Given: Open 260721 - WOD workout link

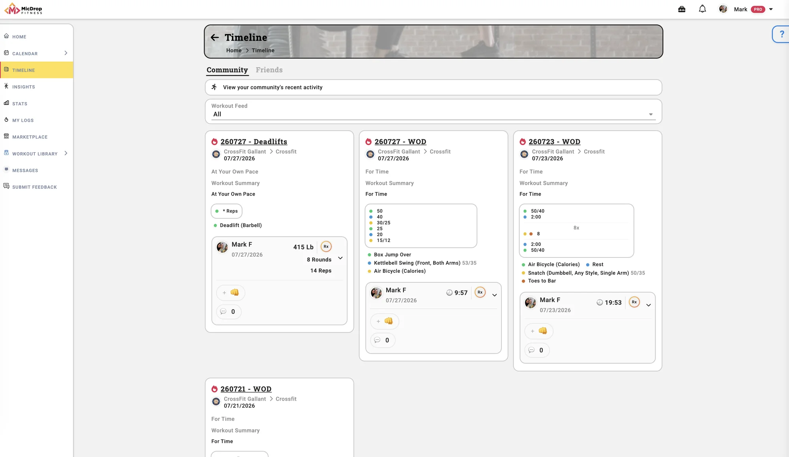Looking at the screenshot, I should [246, 389].
